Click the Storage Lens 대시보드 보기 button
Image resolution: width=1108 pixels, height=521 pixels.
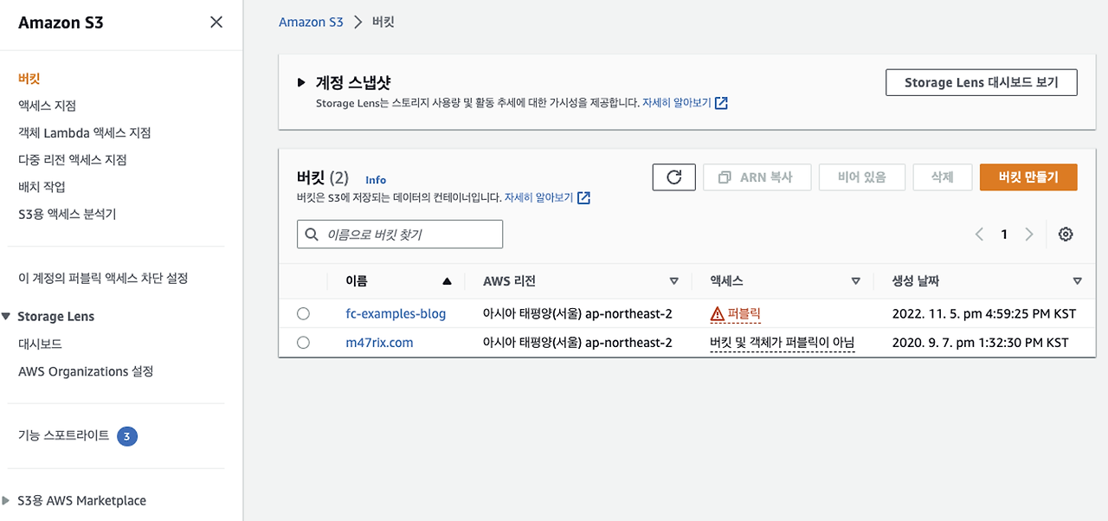tap(982, 82)
